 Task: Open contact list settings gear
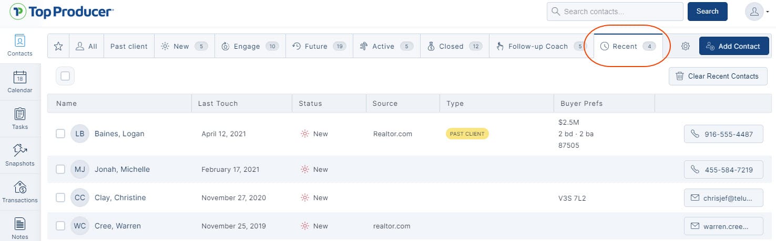[x=686, y=46]
